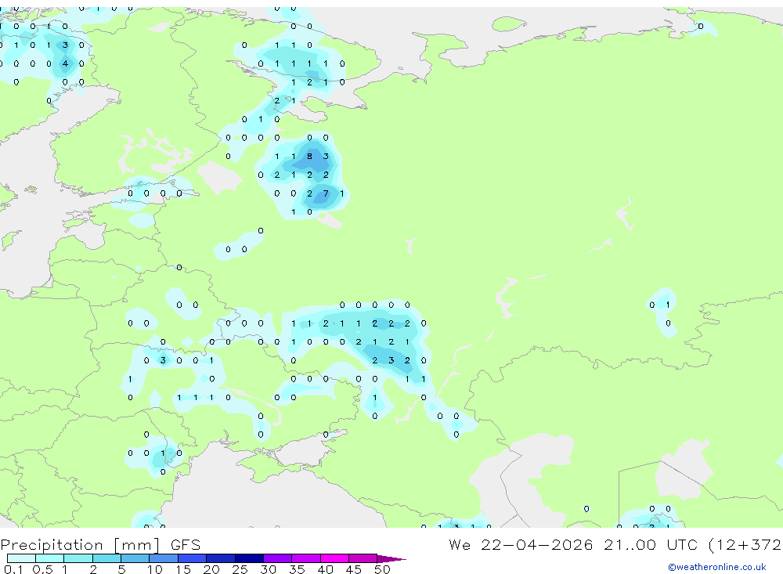Screen dimensions: 783x574
Task: Click the 'GFS' model label
Action: point(186,545)
